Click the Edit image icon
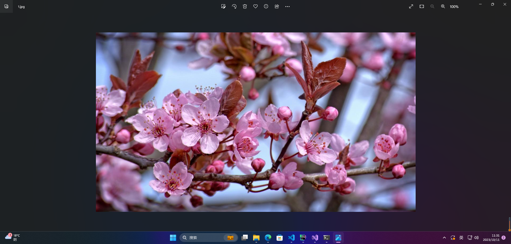The image size is (511, 244). pyautogui.click(x=224, y=6)
